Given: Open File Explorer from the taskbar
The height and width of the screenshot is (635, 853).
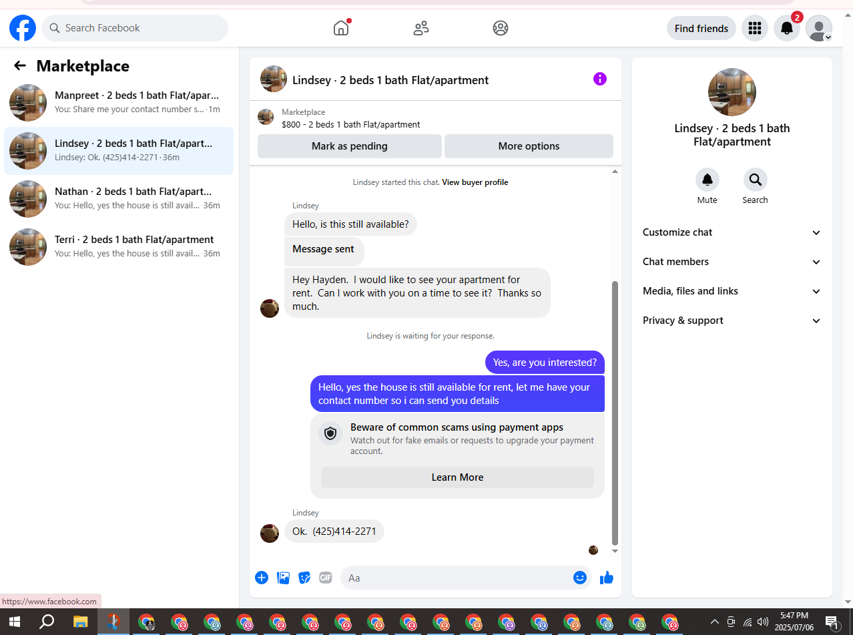Looking at the screenshot, I should pos(80,622).
